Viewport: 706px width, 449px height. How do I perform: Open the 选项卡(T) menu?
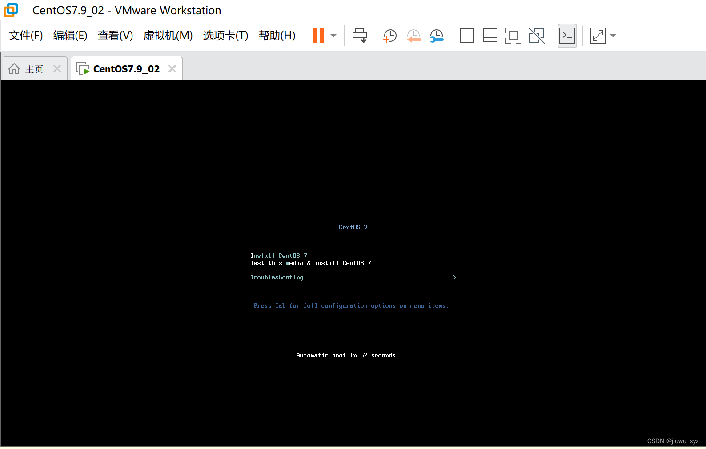point(226,36)
